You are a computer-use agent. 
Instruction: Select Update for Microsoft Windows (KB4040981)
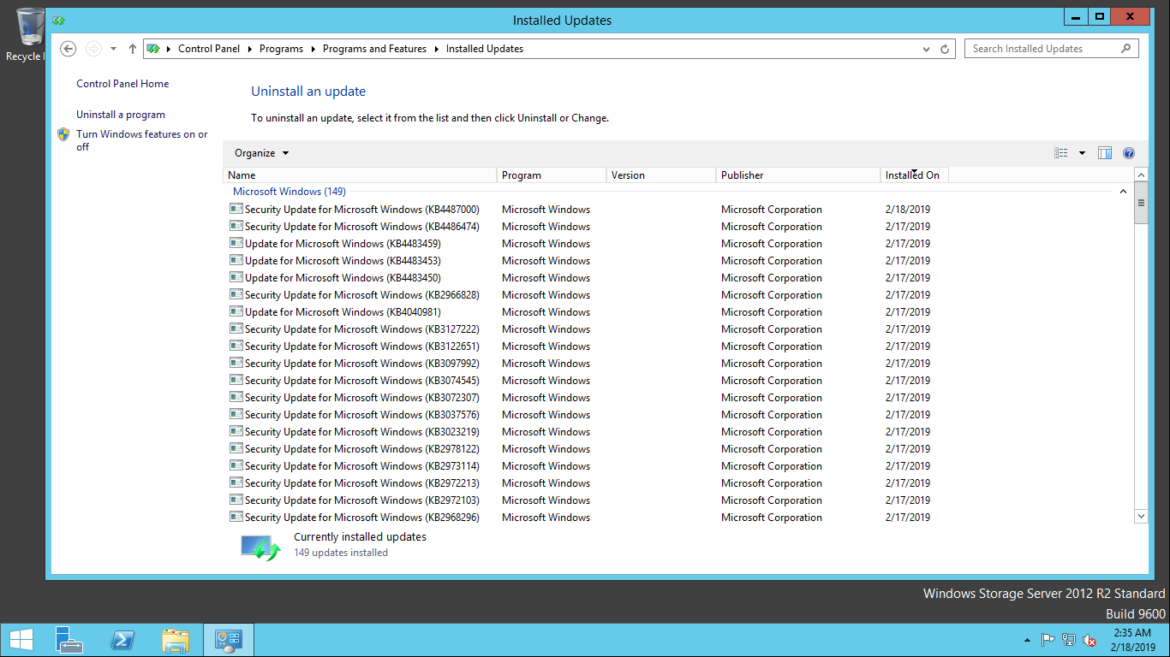click(343, 312)
